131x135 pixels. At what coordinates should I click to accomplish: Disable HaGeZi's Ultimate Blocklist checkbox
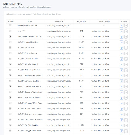tap(10, 59)
